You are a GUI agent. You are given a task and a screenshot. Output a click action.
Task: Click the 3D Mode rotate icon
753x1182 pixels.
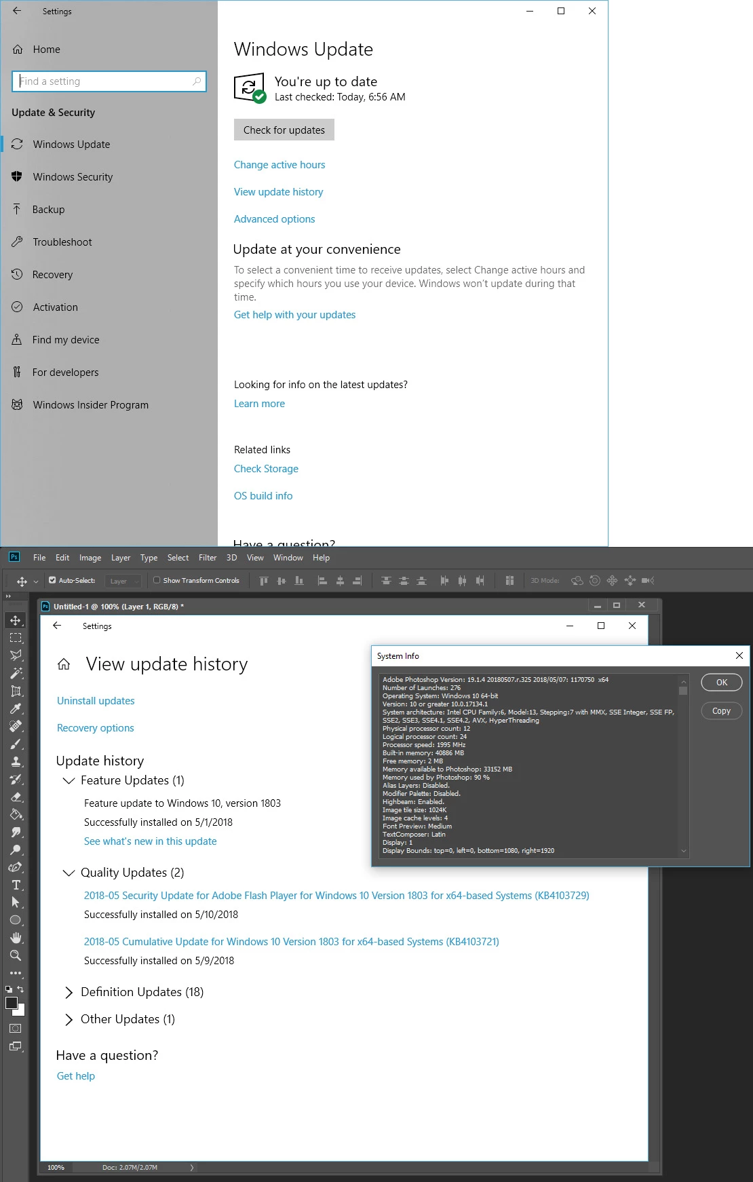(x=577, y=581)
